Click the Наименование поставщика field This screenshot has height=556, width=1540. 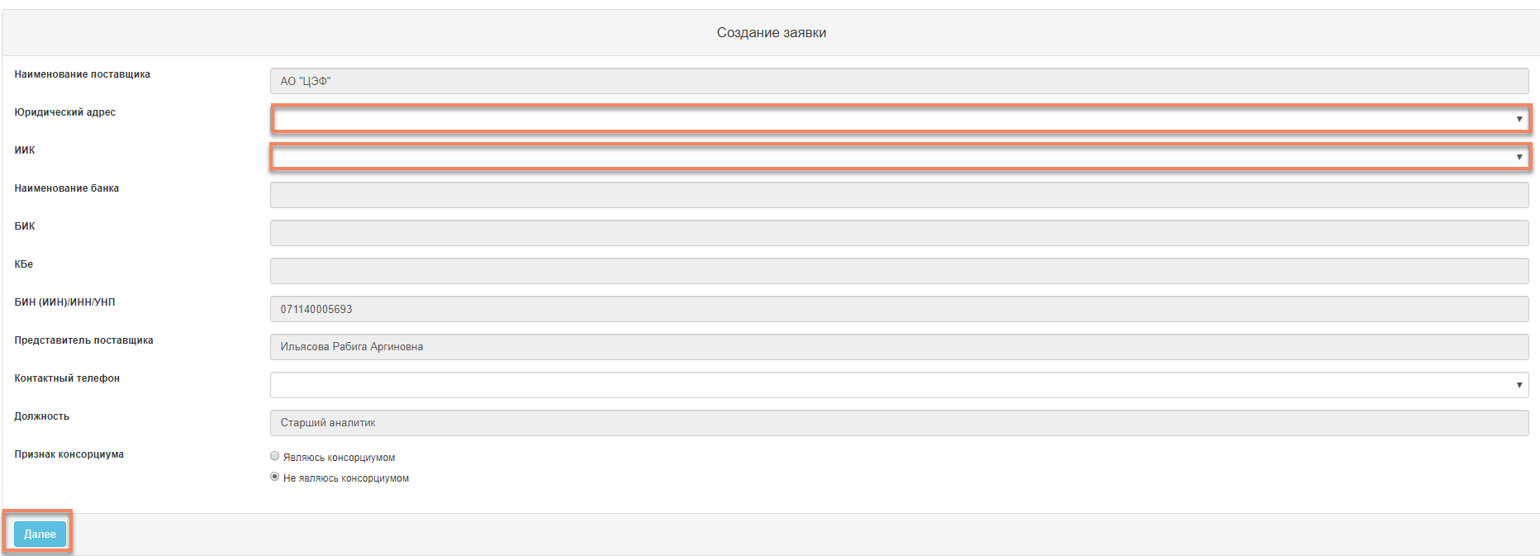pyautogui.click(x=899, y=81)
